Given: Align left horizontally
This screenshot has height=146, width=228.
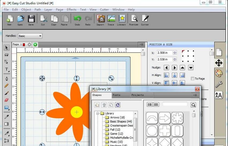Looking at the screenshot, I should click(x=166, y=75).
